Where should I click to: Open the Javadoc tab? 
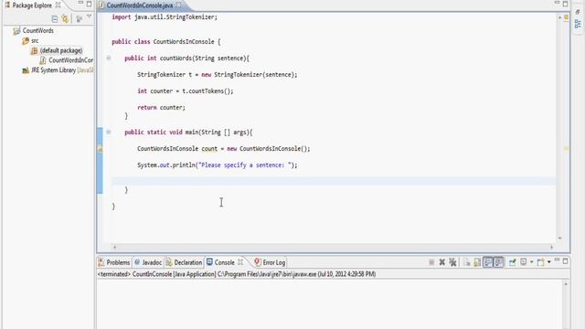[148, 262]
